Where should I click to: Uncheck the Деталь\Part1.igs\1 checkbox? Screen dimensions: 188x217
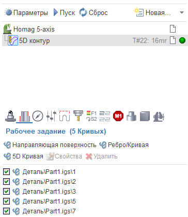click(6, 172)
